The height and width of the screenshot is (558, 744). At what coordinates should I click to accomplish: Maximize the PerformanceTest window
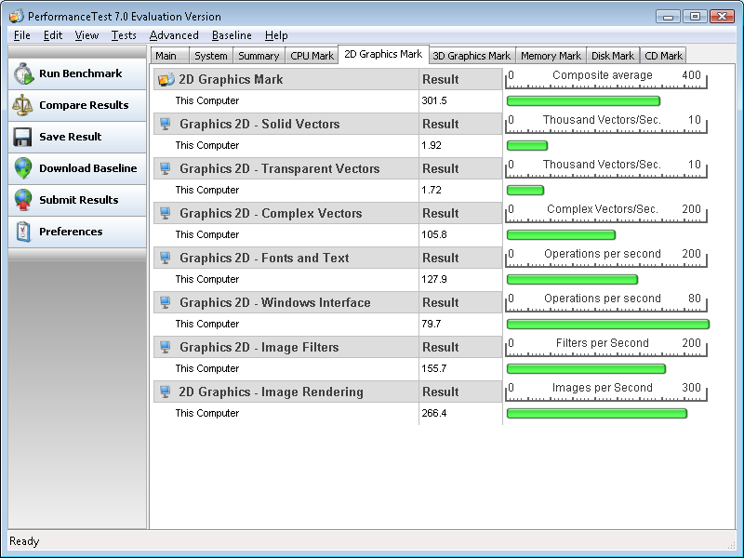[695, 17]
